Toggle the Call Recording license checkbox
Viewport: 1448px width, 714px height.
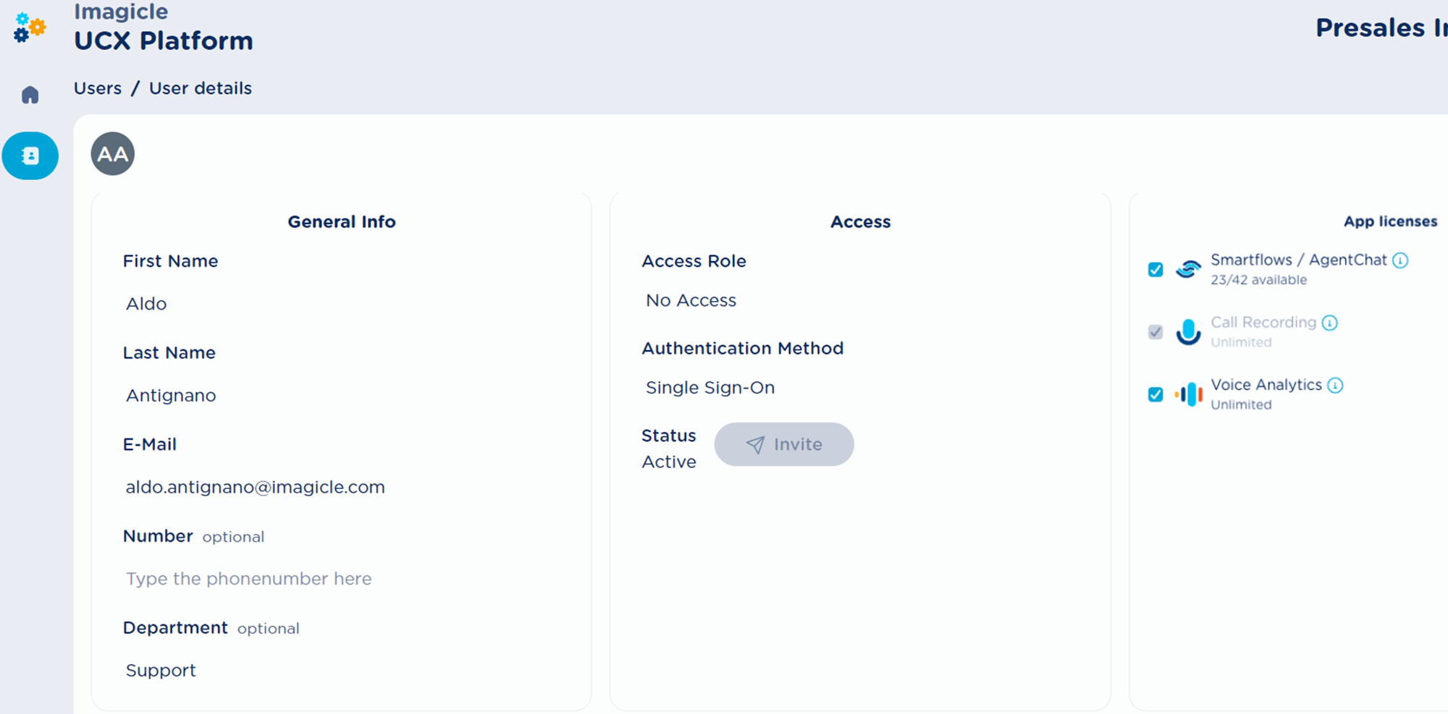1156,332
